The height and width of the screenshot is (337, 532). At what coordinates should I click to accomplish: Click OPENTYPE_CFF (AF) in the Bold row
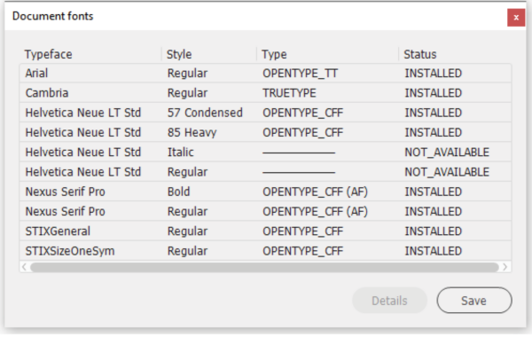pyautogui.click(x=315, y=192)
